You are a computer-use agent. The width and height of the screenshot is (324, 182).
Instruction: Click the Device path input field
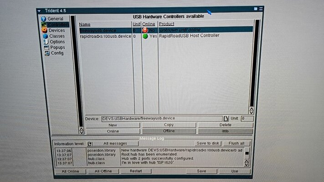[x=161, y=118]
